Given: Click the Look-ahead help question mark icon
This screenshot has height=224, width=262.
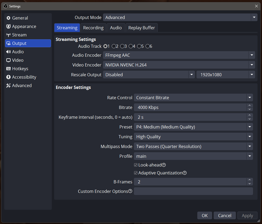Looking at the screenshot, I should 164,165.
